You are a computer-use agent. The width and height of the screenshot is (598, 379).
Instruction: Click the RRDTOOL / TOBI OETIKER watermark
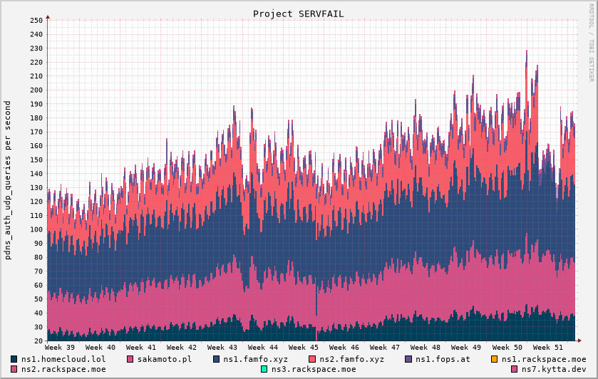(x=591, y=41)
